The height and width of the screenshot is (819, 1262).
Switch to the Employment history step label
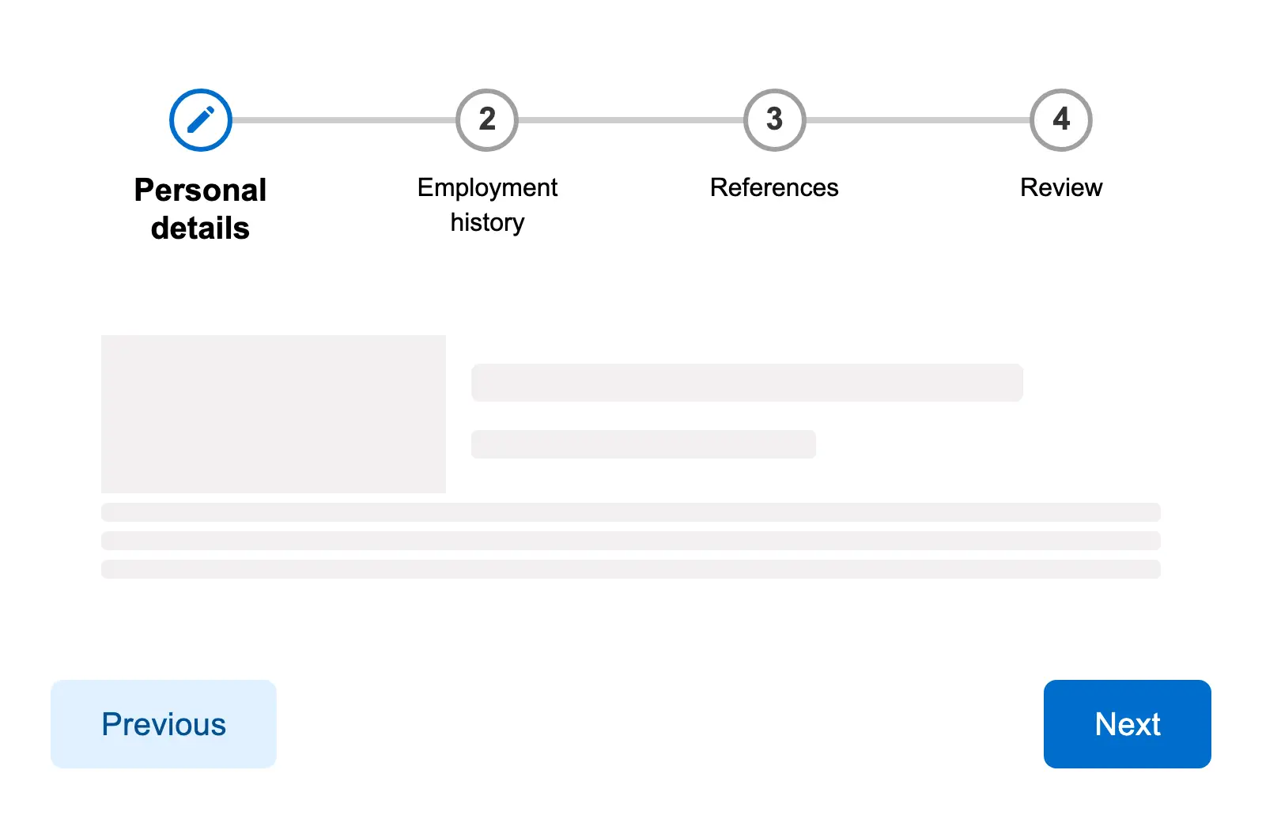tap(487, 205)
